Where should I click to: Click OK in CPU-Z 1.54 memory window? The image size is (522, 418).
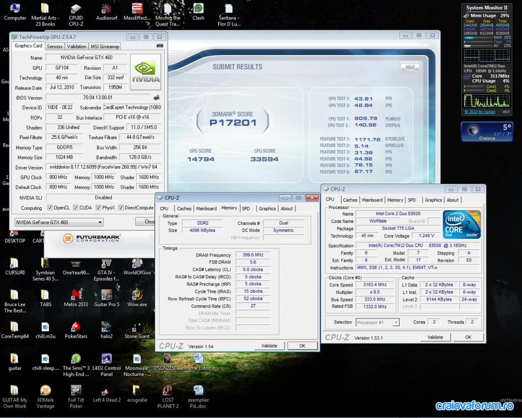click(302, 346)
